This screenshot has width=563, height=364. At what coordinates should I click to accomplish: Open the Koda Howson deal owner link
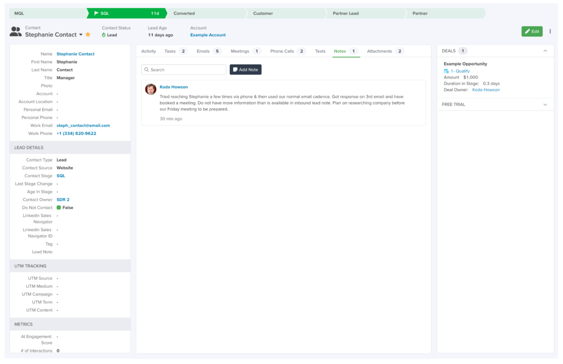tap(486, 89)
